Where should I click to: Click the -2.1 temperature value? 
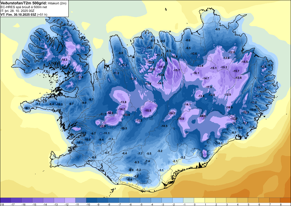click(x=175, y=161)
